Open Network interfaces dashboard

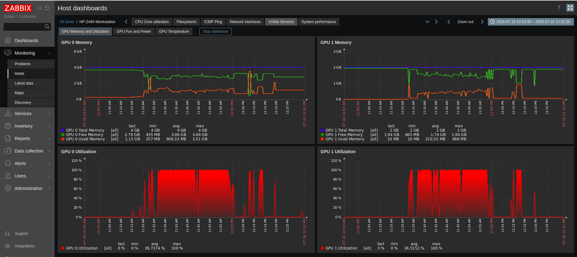point(245,22)
